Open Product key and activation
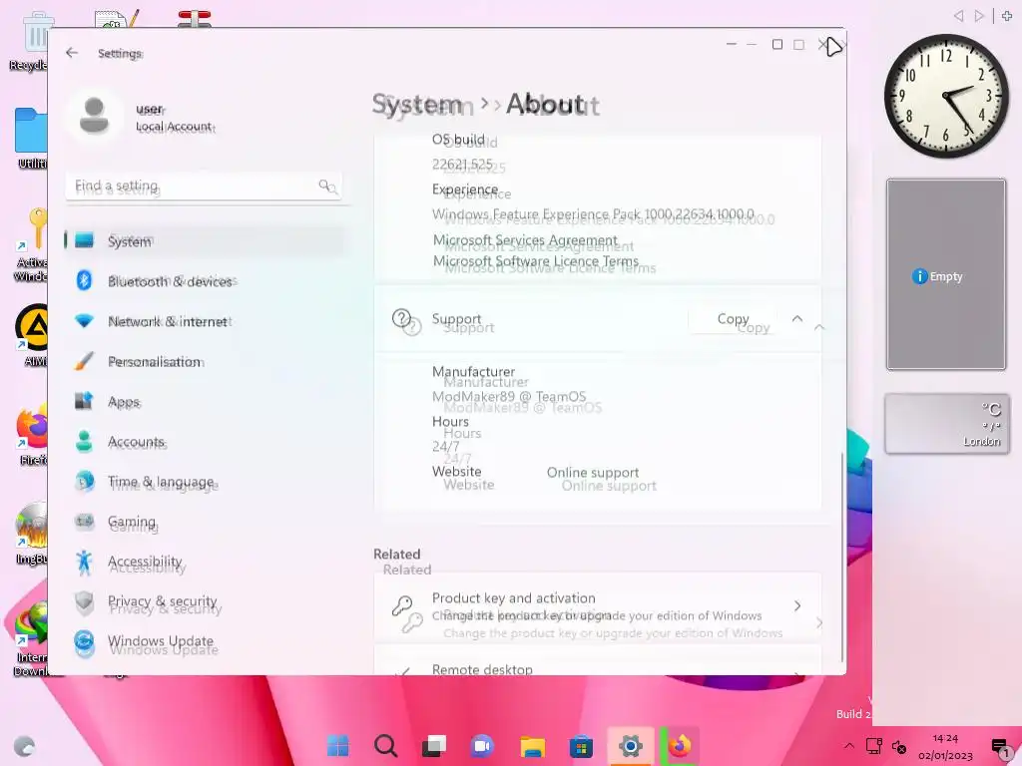The image size is (1022, 766). [x=598, y=605]
